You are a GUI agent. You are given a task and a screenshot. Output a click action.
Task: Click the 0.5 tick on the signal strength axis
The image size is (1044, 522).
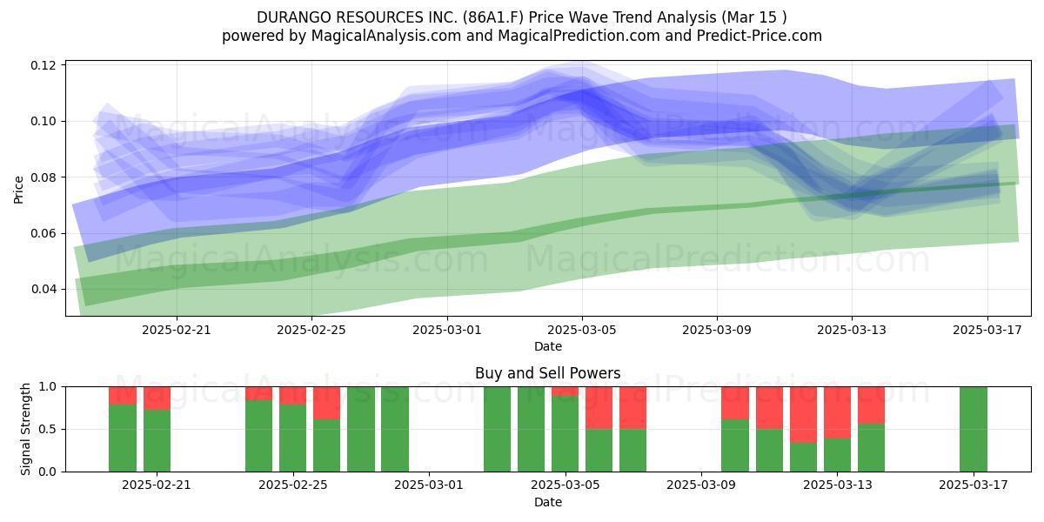click(49, 429)
